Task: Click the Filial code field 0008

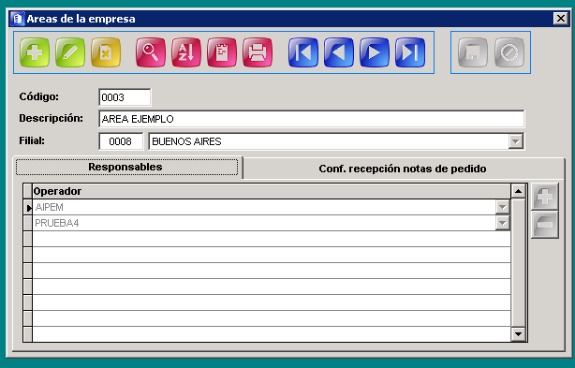Action: (121, 141)
